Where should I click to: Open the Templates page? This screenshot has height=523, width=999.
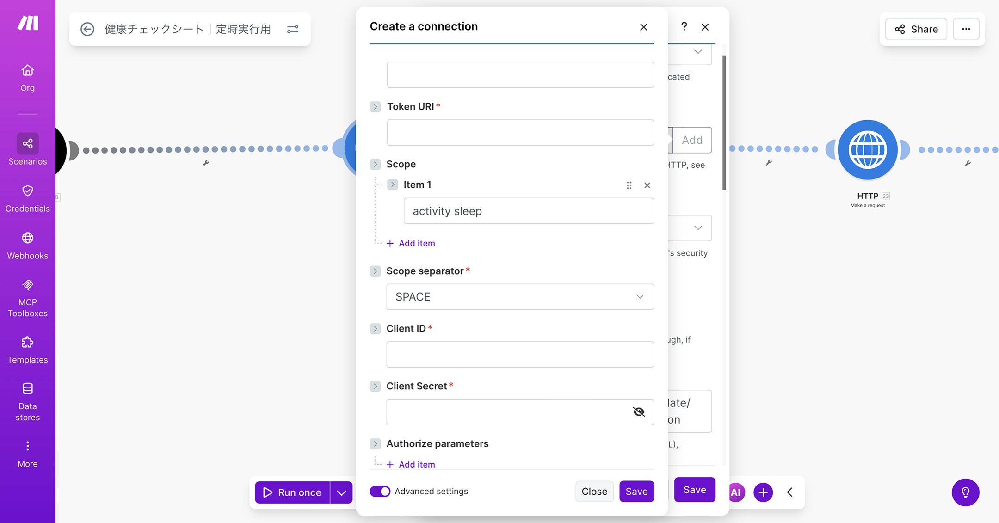[27, 350]
